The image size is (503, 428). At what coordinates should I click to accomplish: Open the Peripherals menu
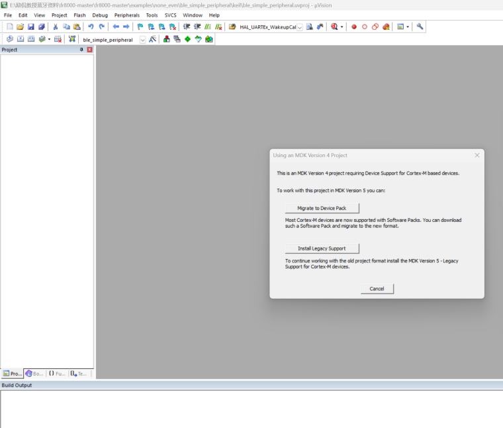click(x=126, y=15)
